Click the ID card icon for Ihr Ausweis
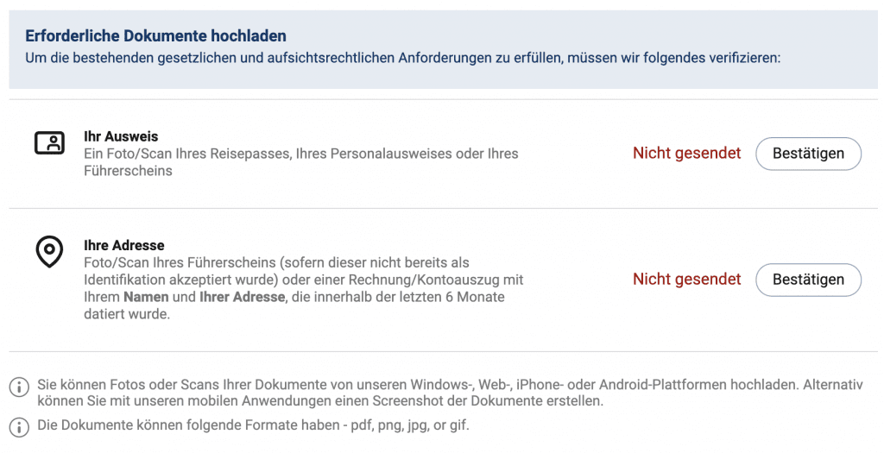Screen dimensions: 884x453 49,143
